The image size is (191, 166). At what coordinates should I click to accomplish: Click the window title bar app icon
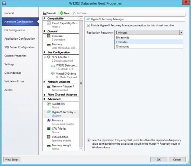click(4, 3)
